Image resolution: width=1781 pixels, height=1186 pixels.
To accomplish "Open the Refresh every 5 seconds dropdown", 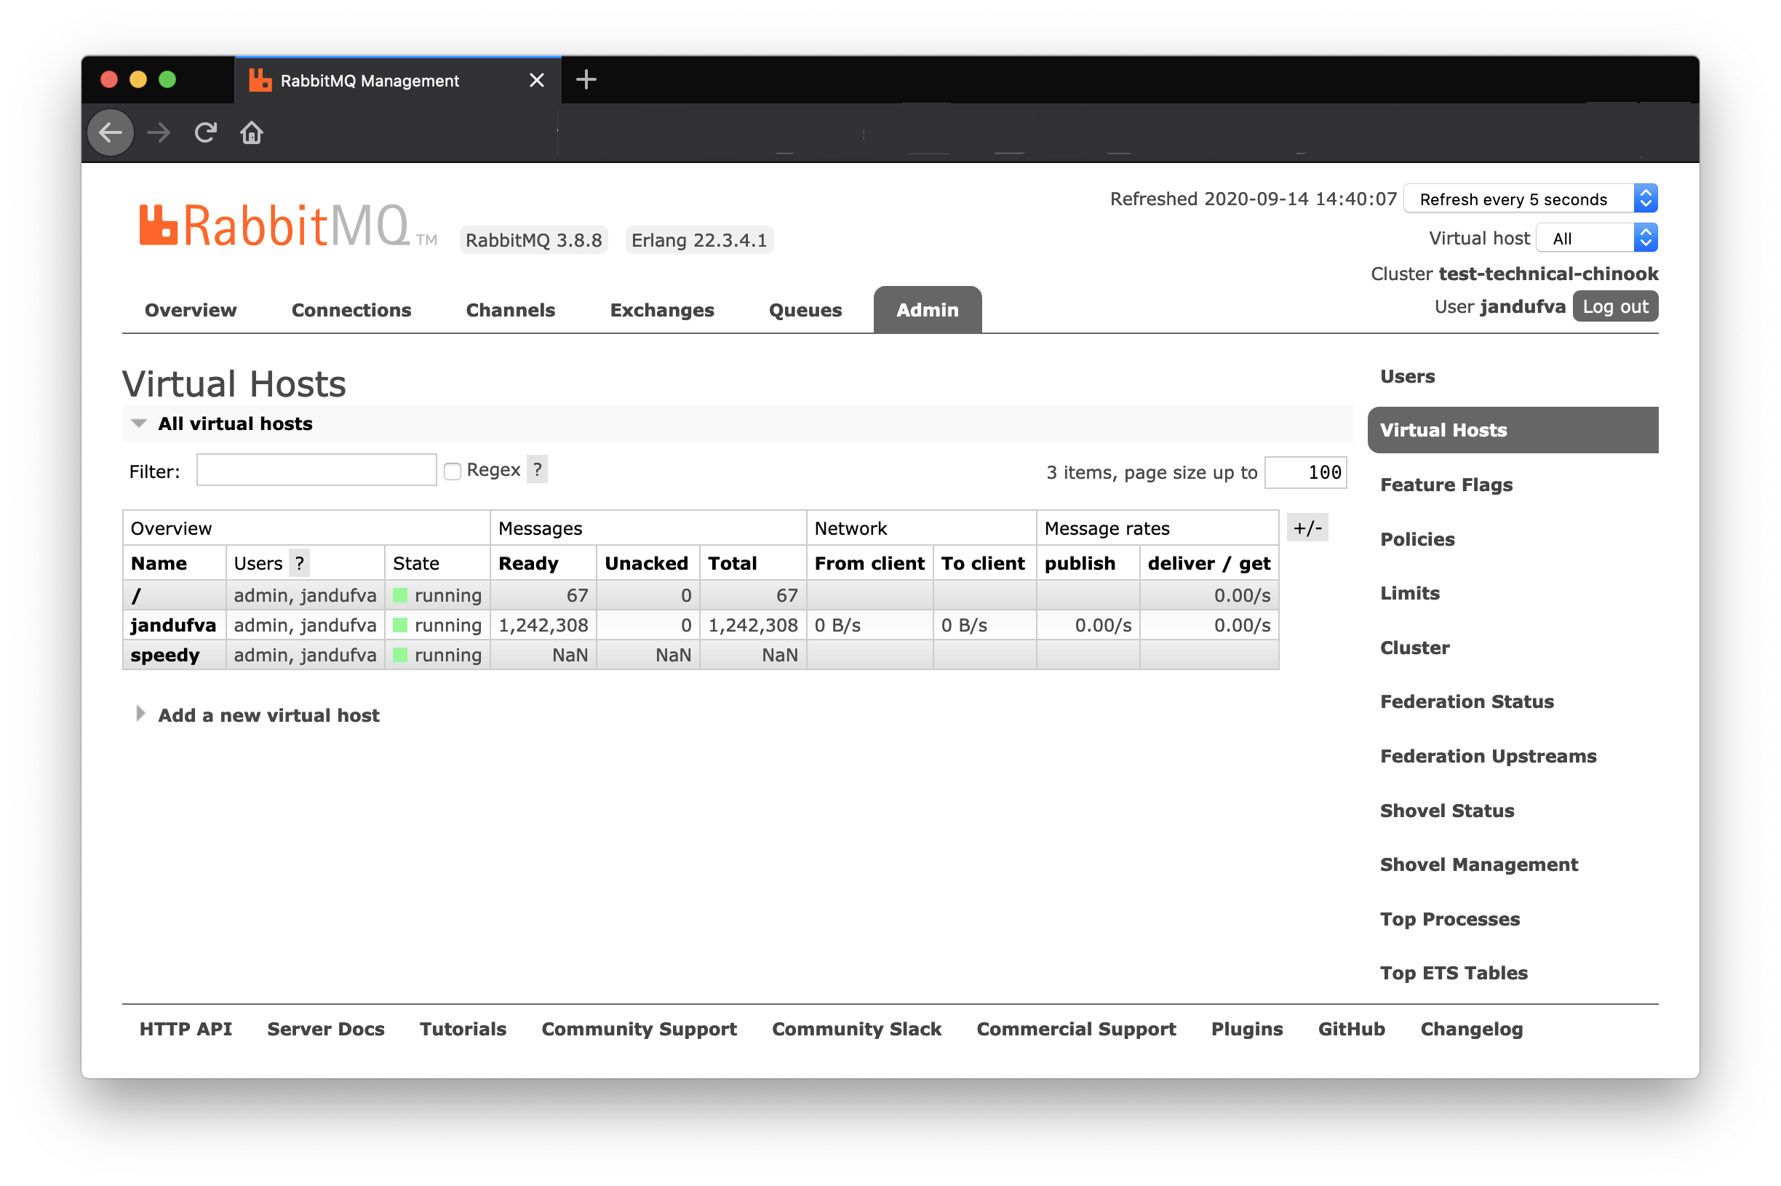I will (x=1530, y=199).
